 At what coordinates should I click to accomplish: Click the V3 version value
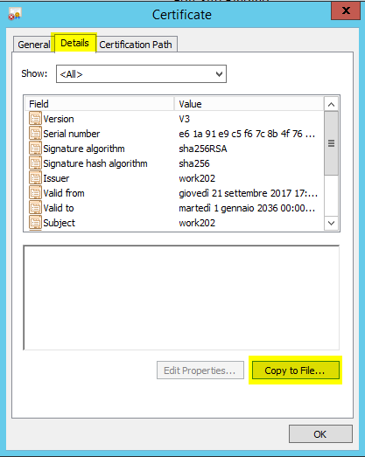click(185, 119)
